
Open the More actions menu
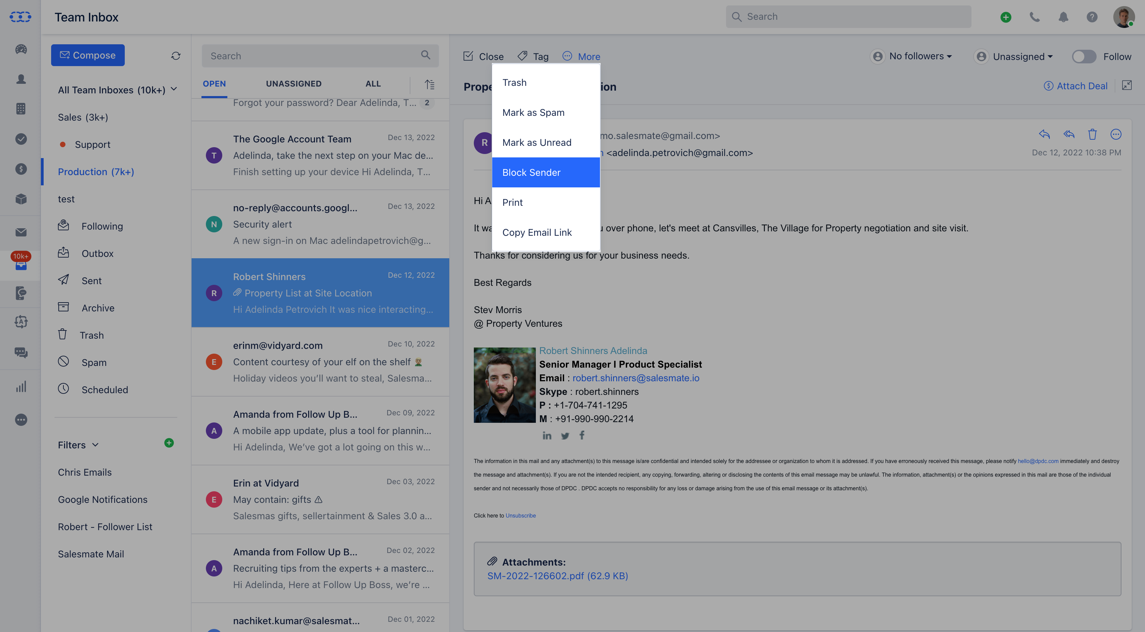pyautogui.click(x=582, y=57)
